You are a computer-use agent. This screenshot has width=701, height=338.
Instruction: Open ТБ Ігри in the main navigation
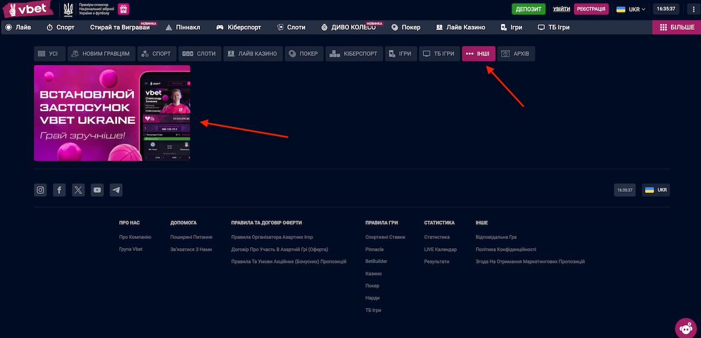(554, 27)
